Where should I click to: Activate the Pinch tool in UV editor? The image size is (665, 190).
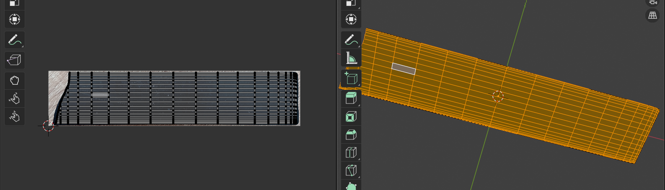coord(15,117)
